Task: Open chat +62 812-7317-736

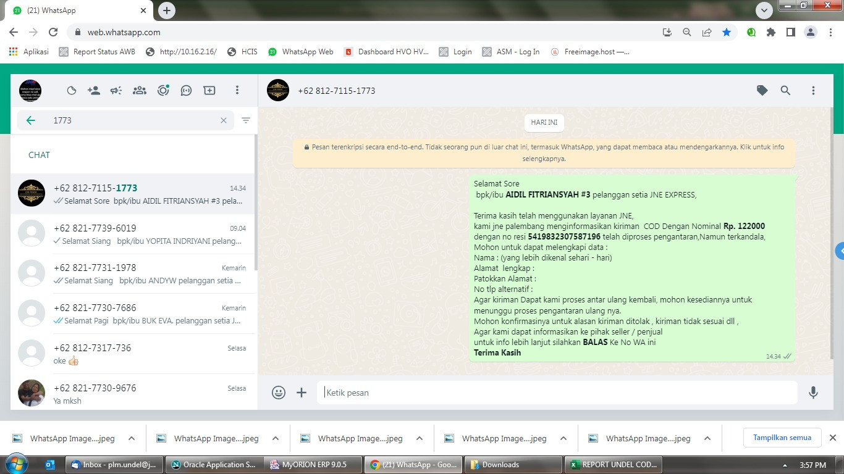Action: click(x=133, y=354)
